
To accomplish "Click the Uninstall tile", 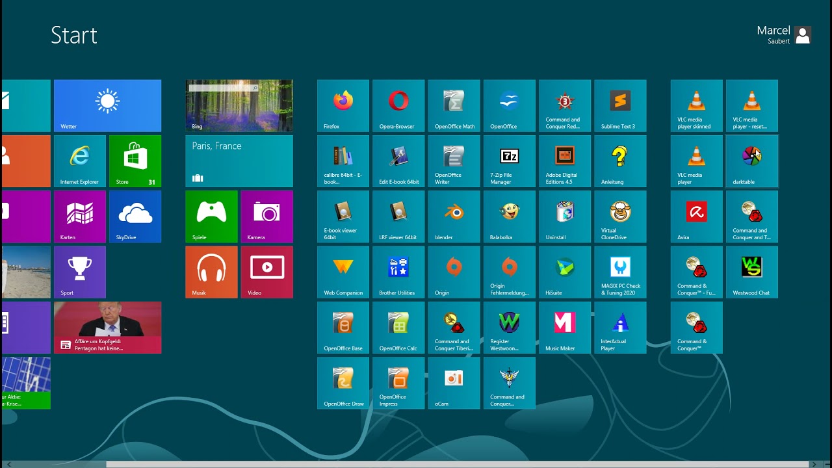I will (x=565, y=216).
